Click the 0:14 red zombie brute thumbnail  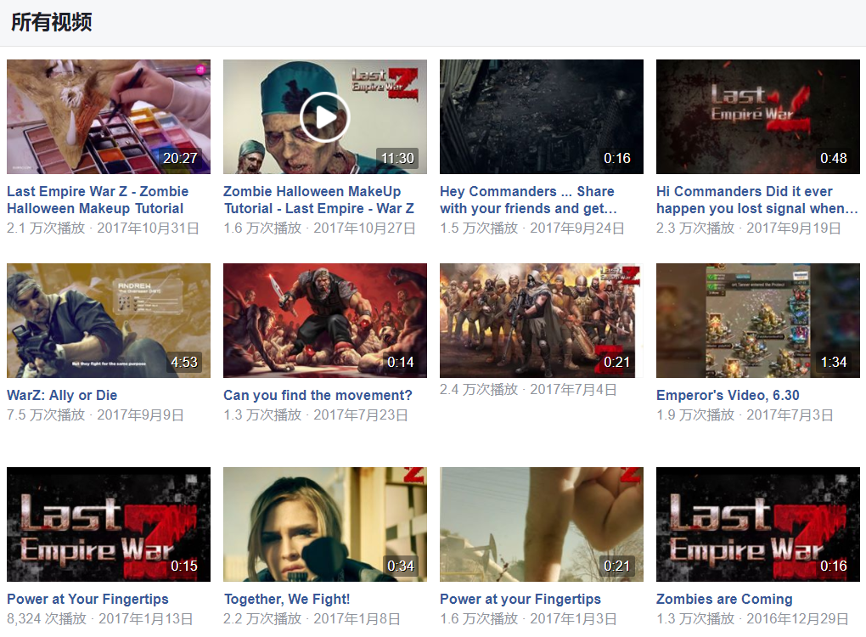tap(324, 320)
